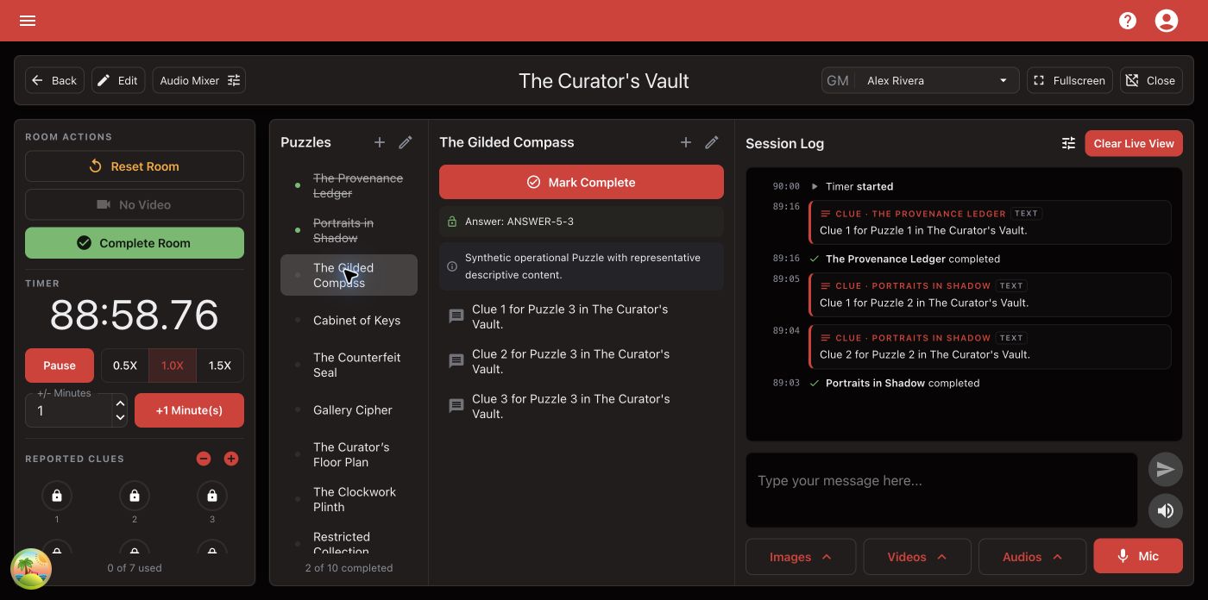Click Provenance Ledger clue log entry

click(990, 222)
